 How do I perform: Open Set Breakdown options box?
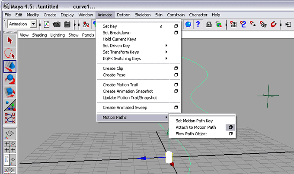coord(176,33)
